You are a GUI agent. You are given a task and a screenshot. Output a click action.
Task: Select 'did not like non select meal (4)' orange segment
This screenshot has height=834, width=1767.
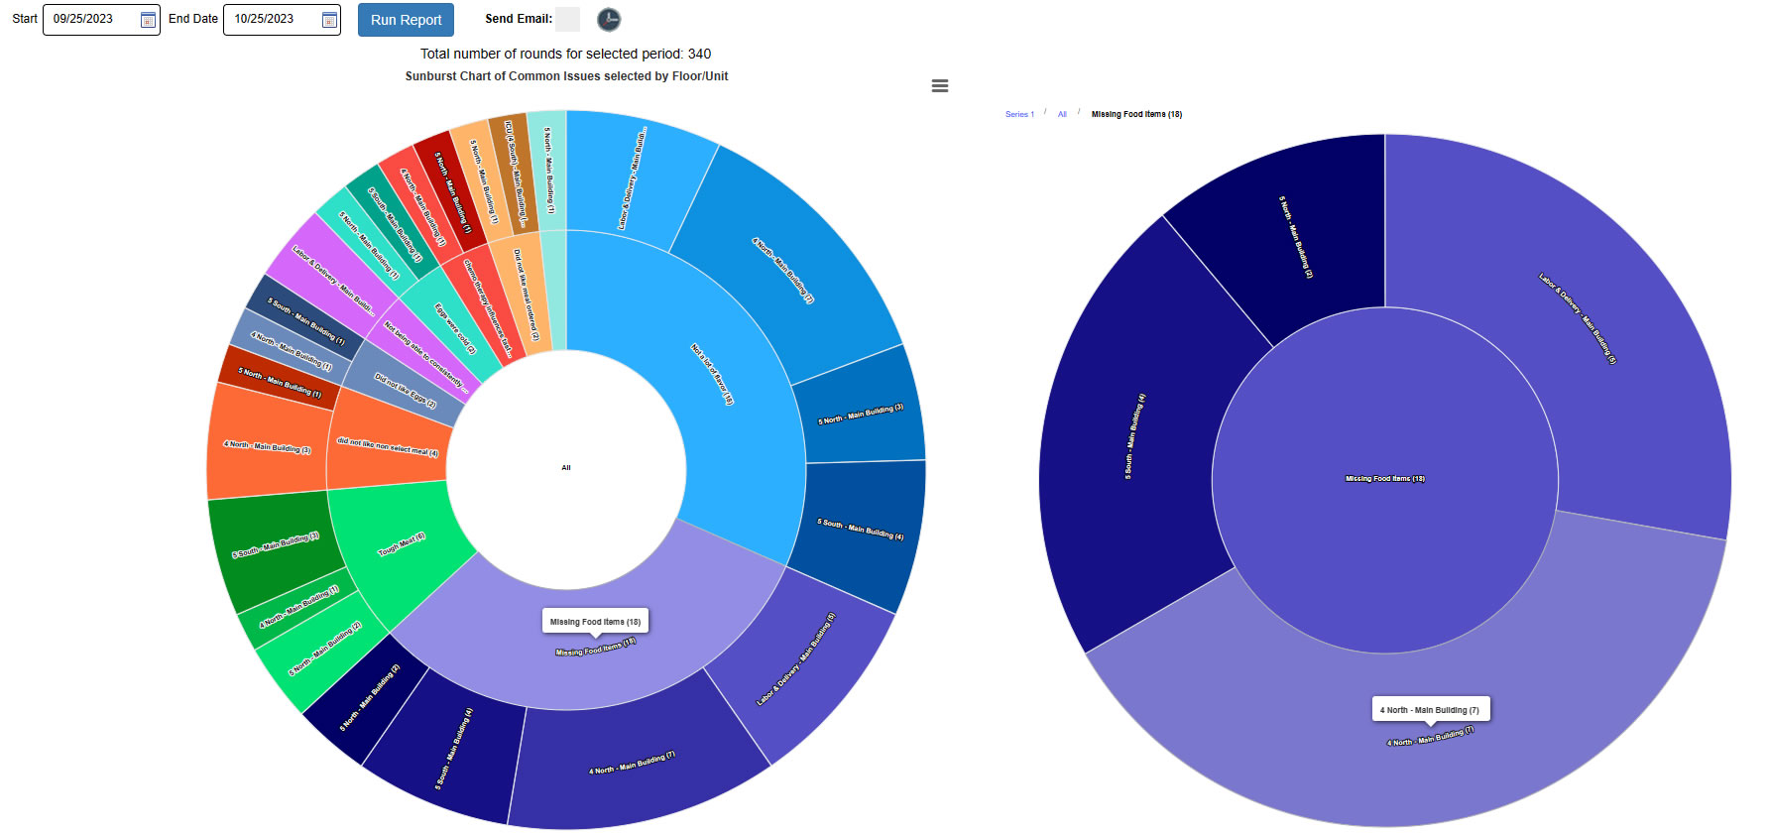tap(387, 446)
